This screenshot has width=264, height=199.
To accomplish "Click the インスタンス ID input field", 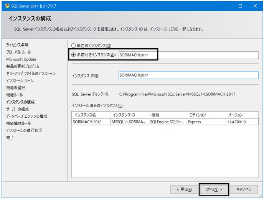I will [x=188, y=75].
